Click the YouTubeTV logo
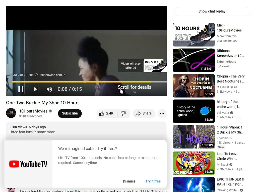 coord(28,164)
